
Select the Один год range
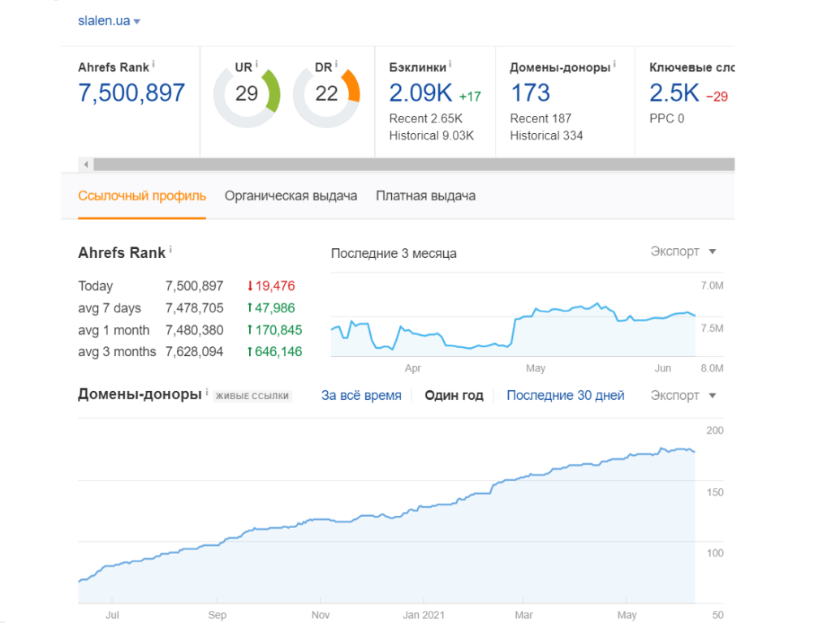[x=454, y=395]
